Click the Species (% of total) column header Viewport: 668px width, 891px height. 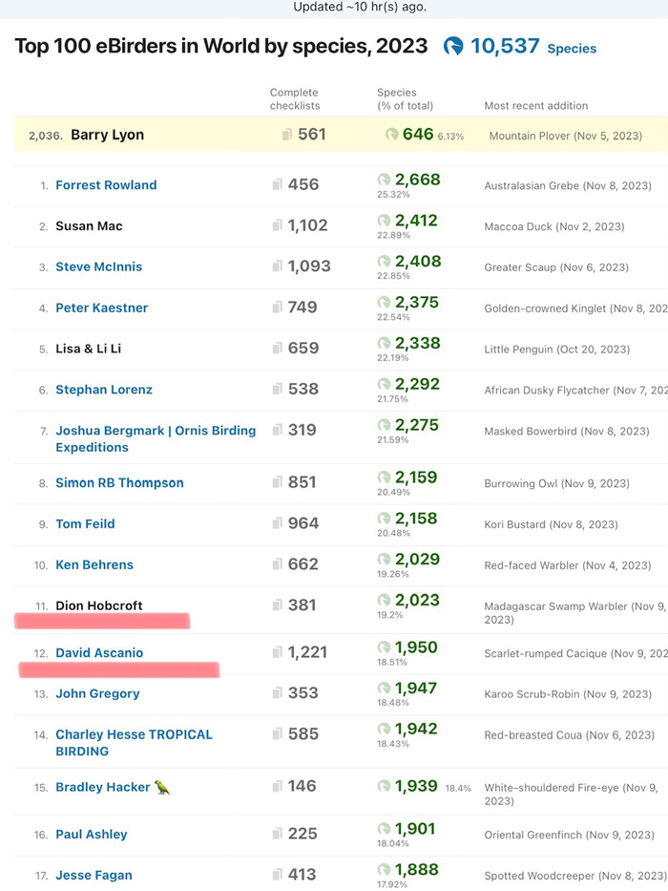[405, 99]
